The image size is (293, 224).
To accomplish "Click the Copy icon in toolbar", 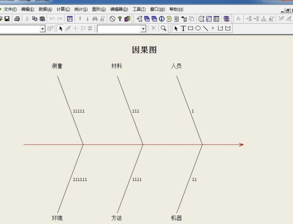I will click(x=35, y=19).
